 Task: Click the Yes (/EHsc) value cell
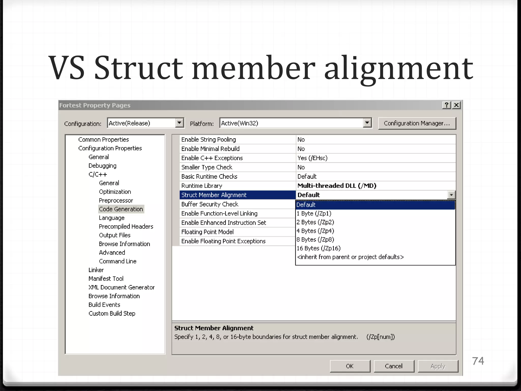(x=376, y=158)
